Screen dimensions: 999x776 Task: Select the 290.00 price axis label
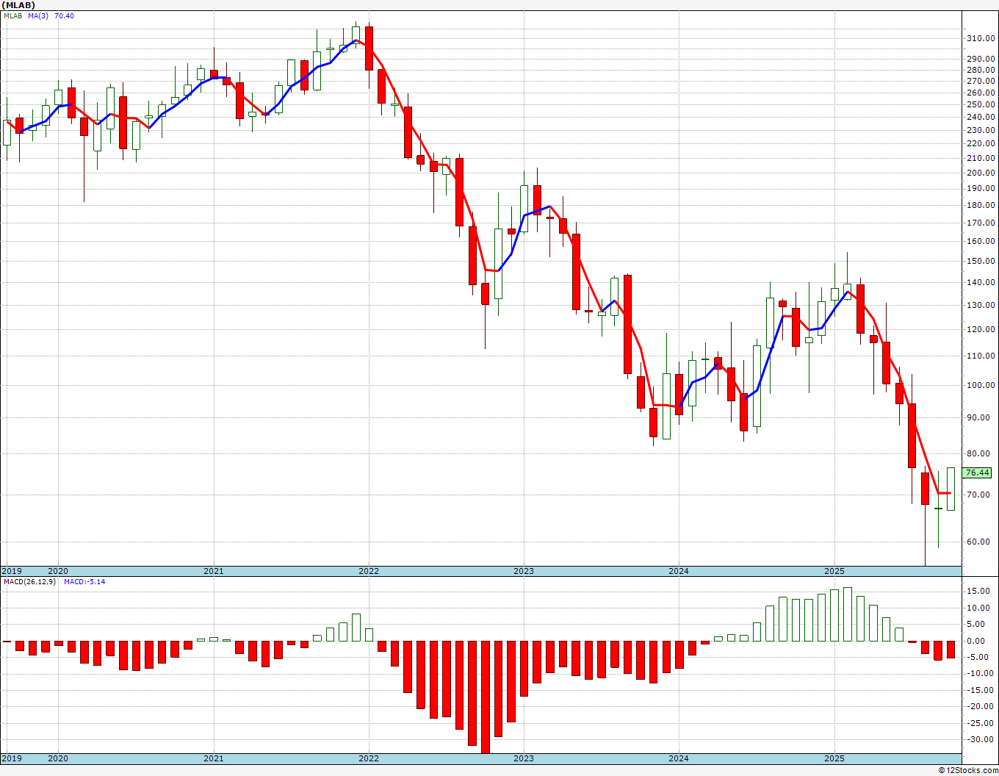pyautogui.click(x=981, y=59)
